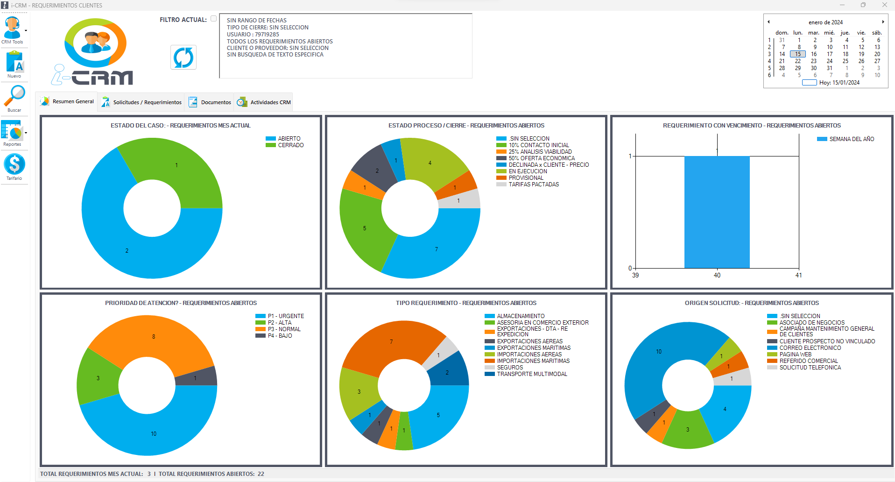Click the Nuevo document icon

[14, 62]
